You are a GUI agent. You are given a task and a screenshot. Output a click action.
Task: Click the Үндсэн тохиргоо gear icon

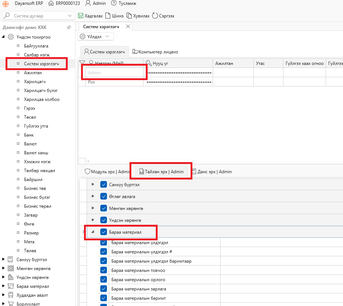point(11,37)
